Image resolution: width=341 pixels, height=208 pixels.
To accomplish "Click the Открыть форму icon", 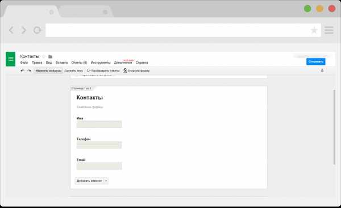I will pyautogui.click(x=125, y=70).
